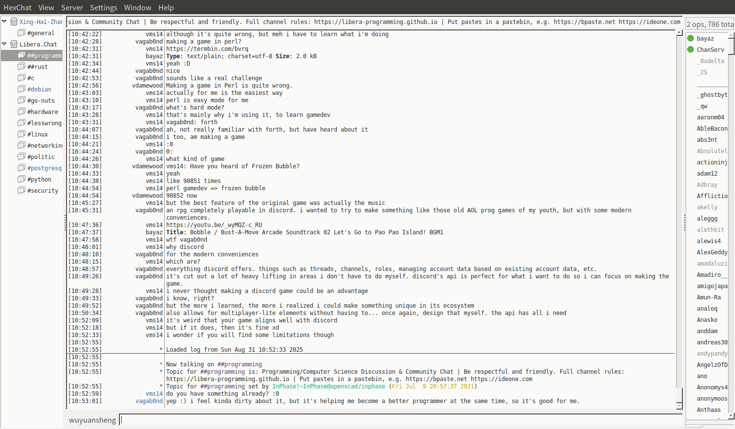The height and width of the screenshot is (429, 735).
Task: Click the user list scrollbar up arrow
Action: coord(731,35)
